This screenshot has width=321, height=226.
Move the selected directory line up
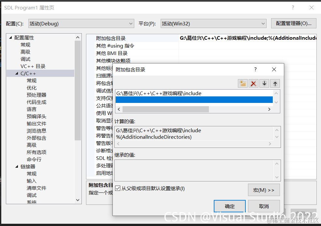tap(275, 83)
